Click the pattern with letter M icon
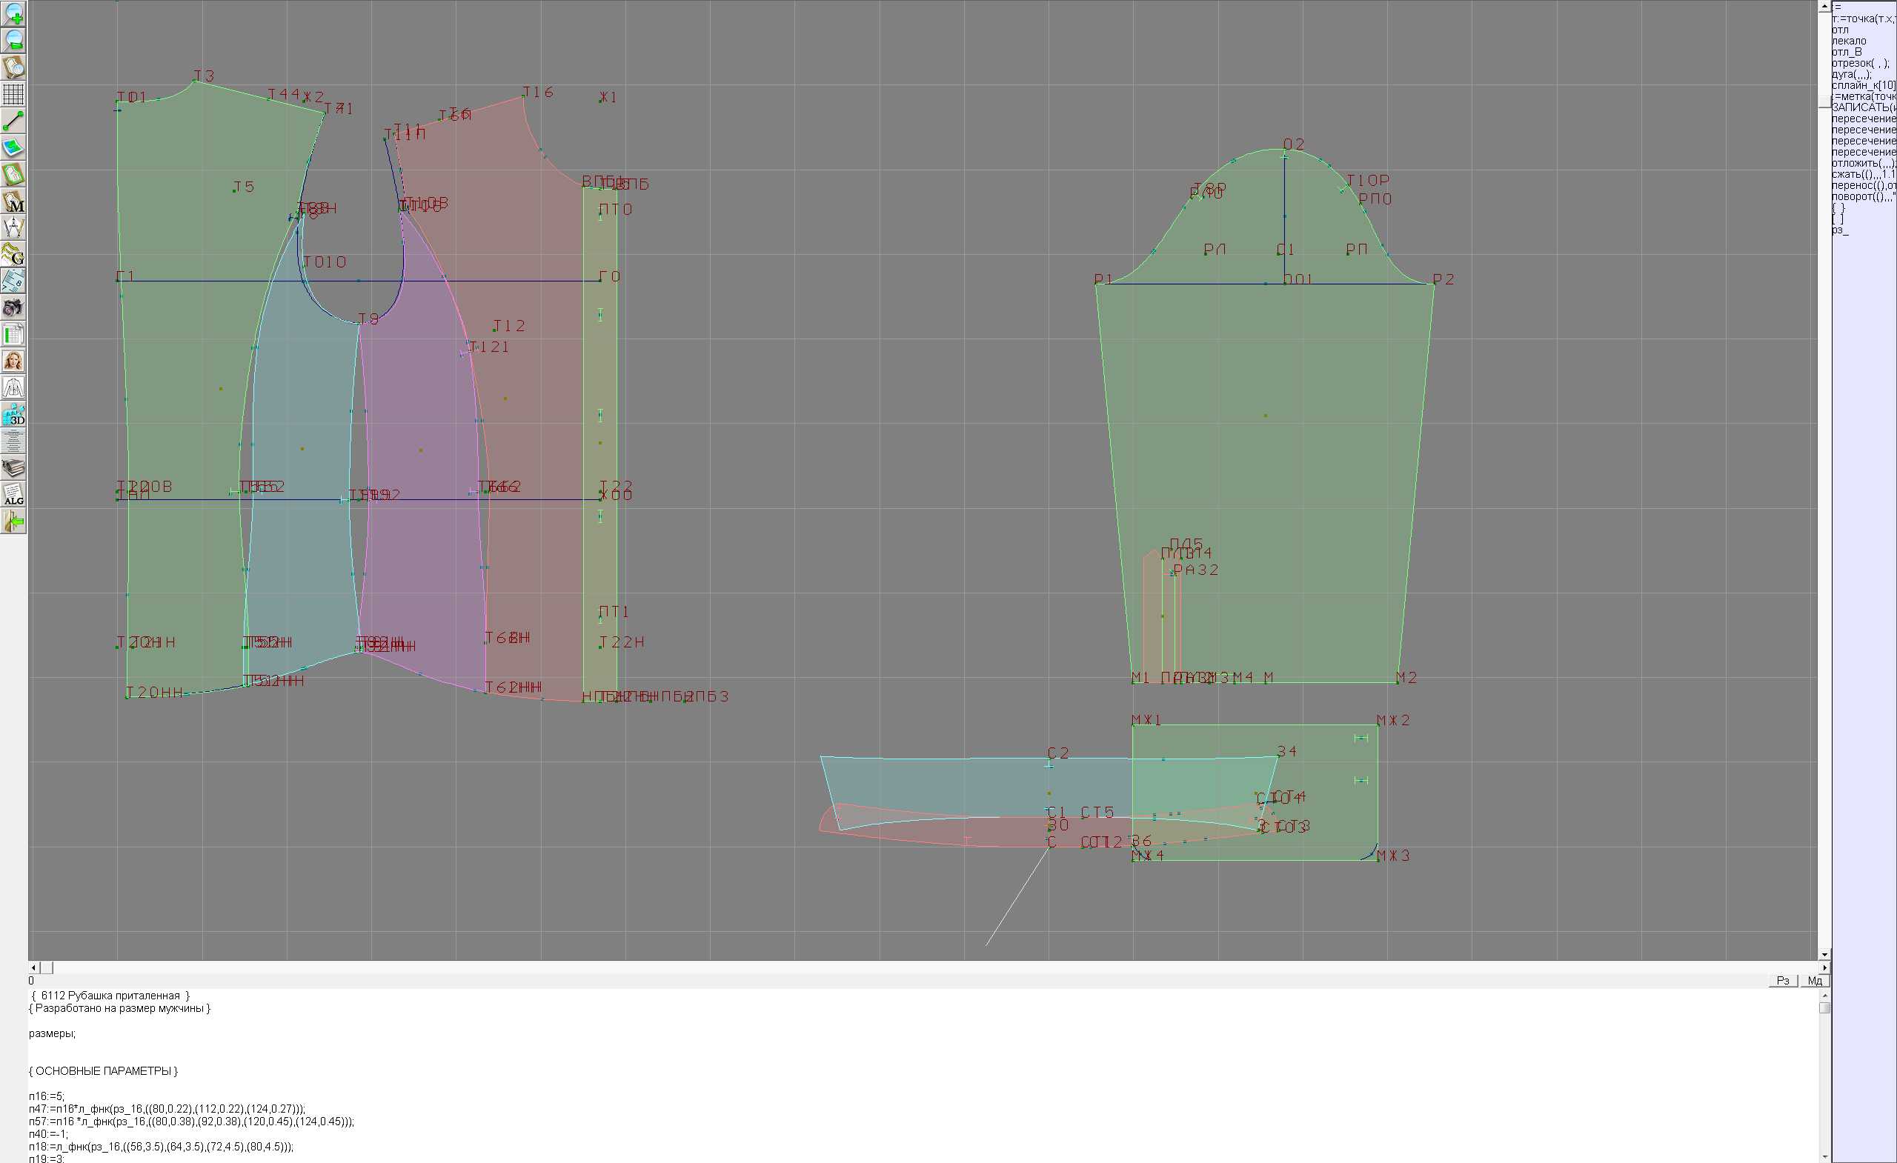This screenshot has height=1163, width=1897. click(14, 201)
